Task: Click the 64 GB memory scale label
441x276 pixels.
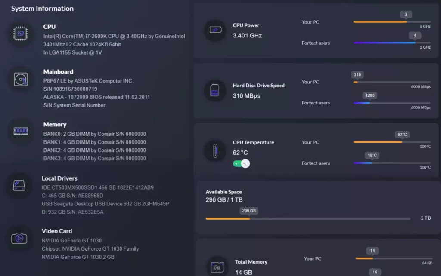Action: point(427,263)
